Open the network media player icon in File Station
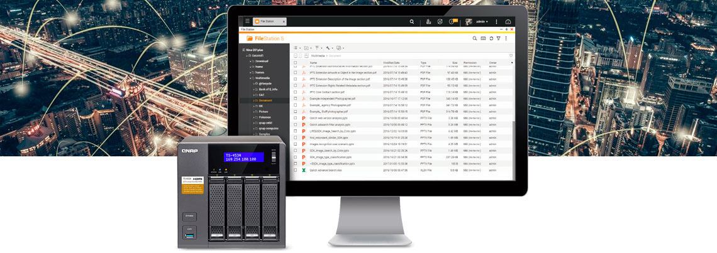Image resolution: width=717 pixels, height=253 pixels. click(483, 38)
